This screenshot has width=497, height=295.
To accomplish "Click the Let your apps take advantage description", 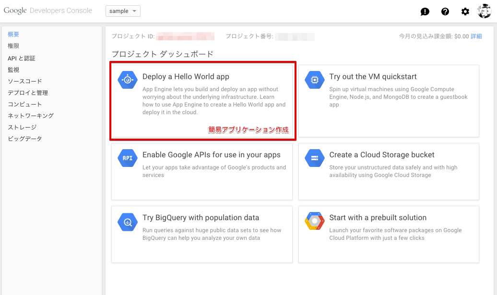I will (214, 171).
